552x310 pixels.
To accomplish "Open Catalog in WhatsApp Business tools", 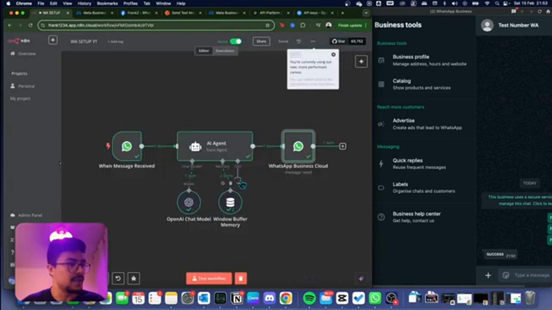I will [425, 84].
